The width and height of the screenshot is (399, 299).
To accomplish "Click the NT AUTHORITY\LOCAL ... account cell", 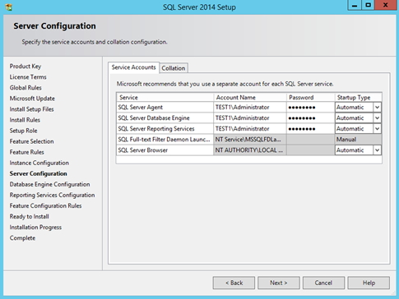I will tap(250, 150).
